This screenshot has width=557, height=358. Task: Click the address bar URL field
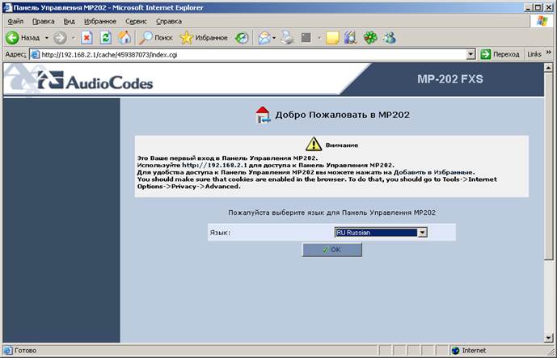[x=249, y=55]
